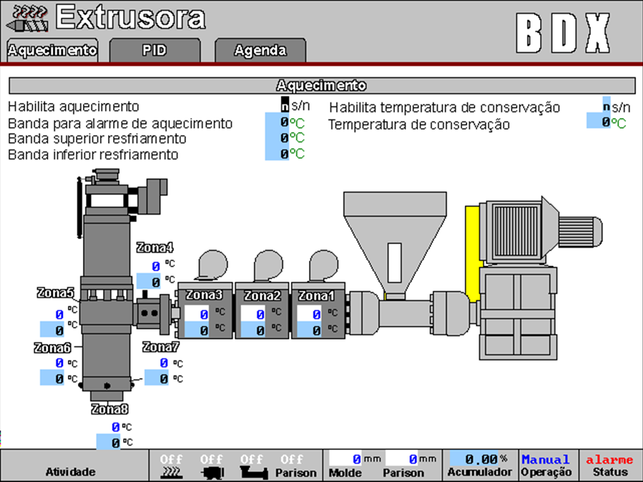Toggle Habilita temperatura de conservação s/n field
The width and height of the screenshot is (643, 482).
tap(606, 105)
